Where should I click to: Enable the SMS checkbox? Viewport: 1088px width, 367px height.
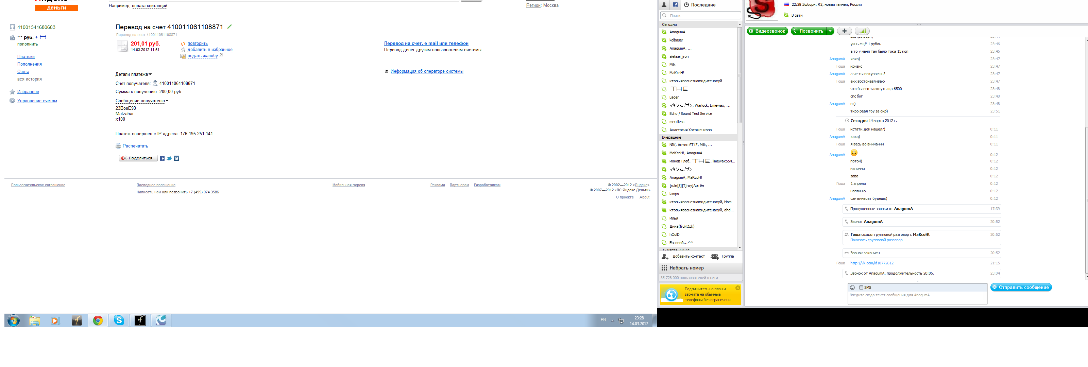[861, 287]
